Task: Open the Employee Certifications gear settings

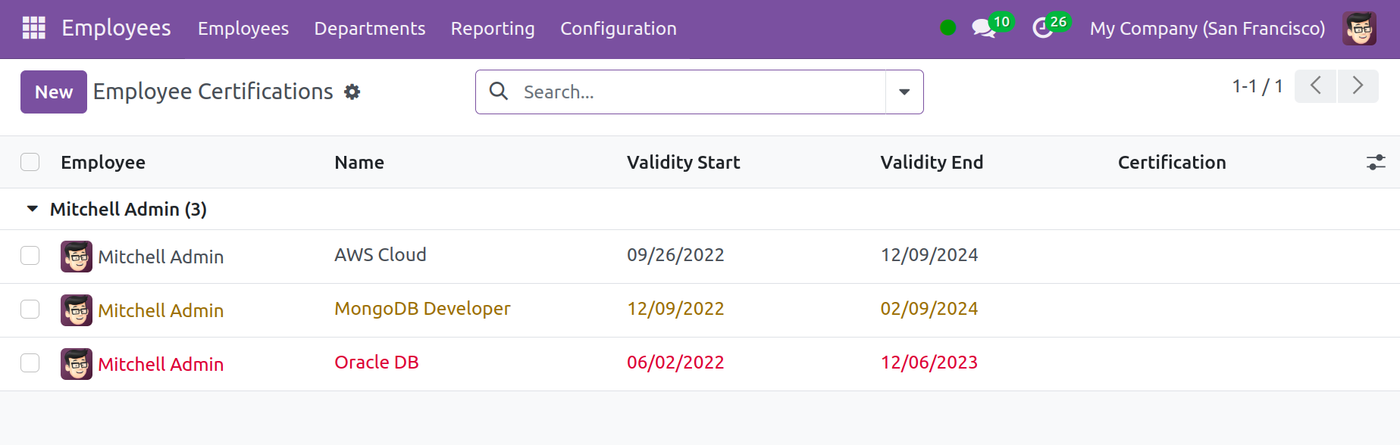Action: click(352, 92)
